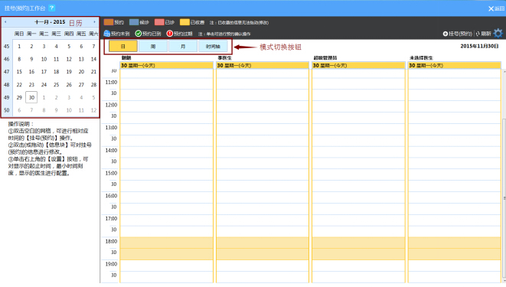
Task: Click the schedule's vertical scrollbar
Action: (x=504, y=176)
